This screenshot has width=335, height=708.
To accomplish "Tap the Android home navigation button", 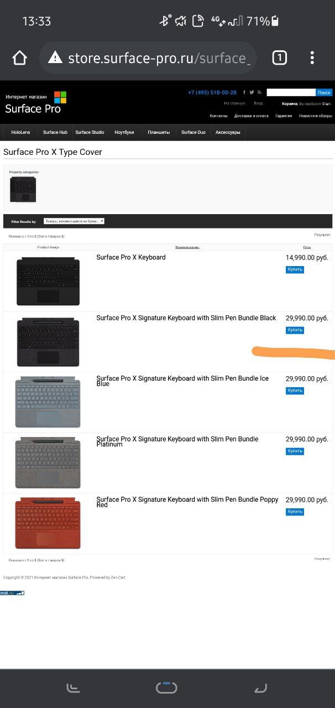I will 166,688.
